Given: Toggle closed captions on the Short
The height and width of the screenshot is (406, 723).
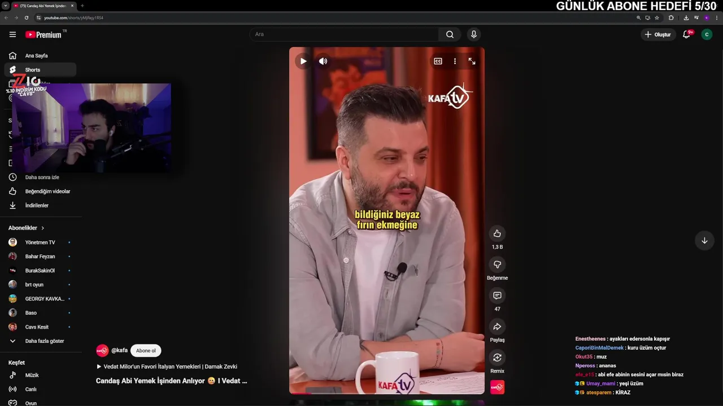Looking at the screenshot, I should pyautogui.click(x=438, y=61).
